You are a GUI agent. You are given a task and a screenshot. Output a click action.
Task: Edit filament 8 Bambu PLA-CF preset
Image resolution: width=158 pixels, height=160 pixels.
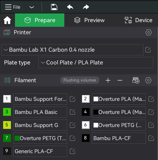click(151, 138)
